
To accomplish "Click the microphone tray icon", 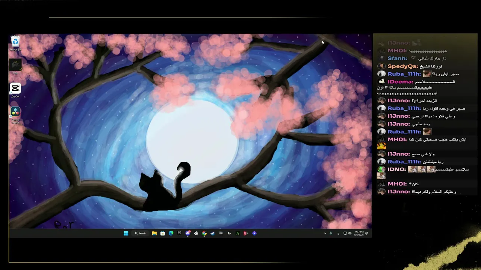I will point(331,233).
